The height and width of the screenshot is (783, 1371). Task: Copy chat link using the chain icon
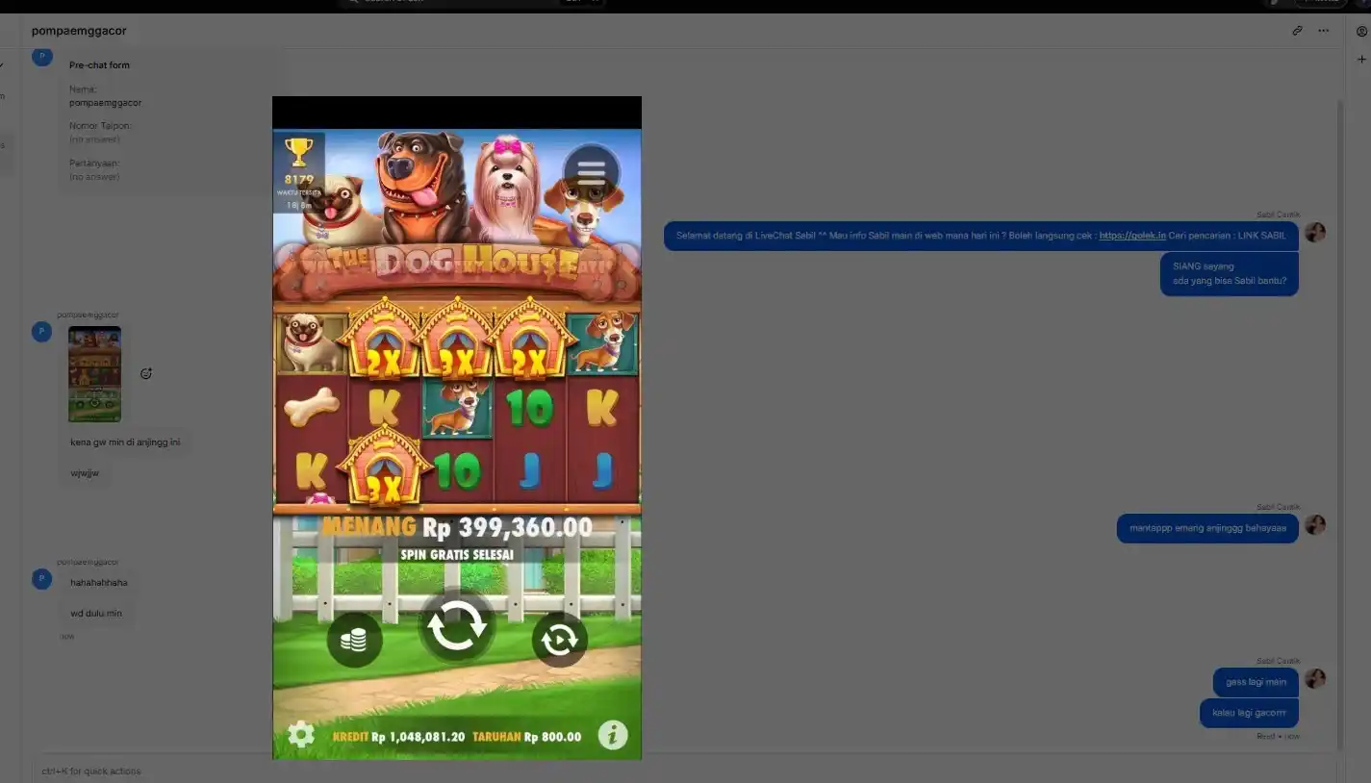point(1297,31)
